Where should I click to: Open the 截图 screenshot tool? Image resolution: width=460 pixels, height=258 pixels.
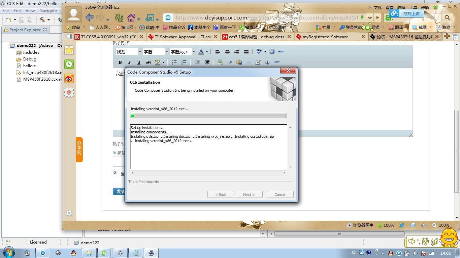[x=420, y=27]
